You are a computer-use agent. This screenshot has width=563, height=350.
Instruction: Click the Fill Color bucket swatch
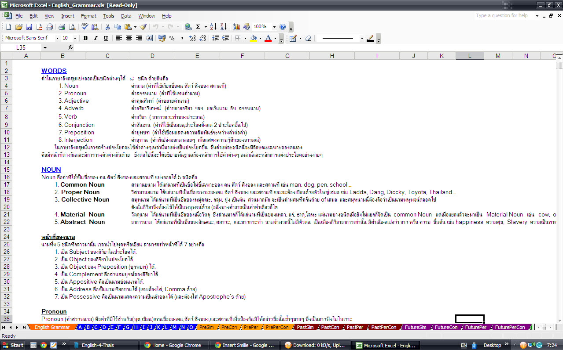coord(253,38)
